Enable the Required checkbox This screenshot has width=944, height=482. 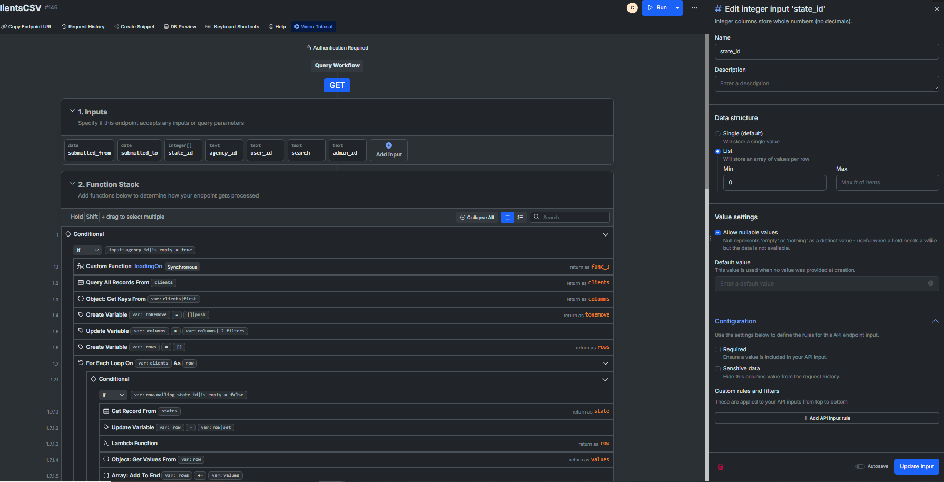[x=717, y=350]
